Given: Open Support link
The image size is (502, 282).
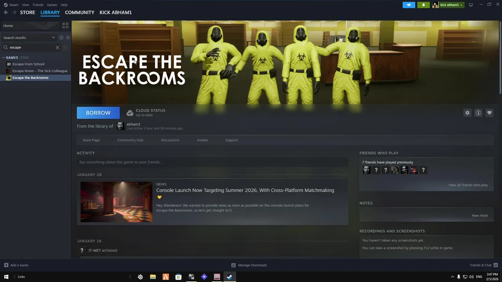Looking at the screenshot, I should [x=232, y=140].
